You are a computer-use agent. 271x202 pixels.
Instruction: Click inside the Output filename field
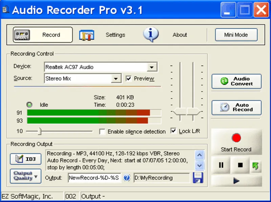(x=93, y=178)
